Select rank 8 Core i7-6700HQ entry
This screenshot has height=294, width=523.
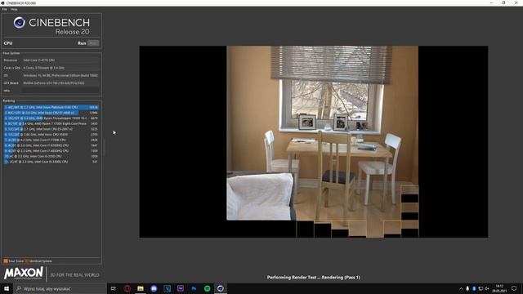click(x=51, y=145)
